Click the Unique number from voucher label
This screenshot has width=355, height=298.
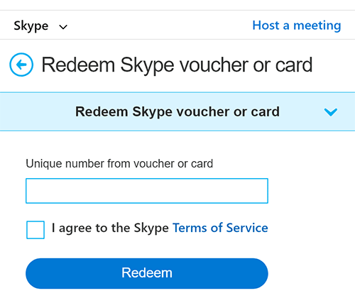coord(119,164)
